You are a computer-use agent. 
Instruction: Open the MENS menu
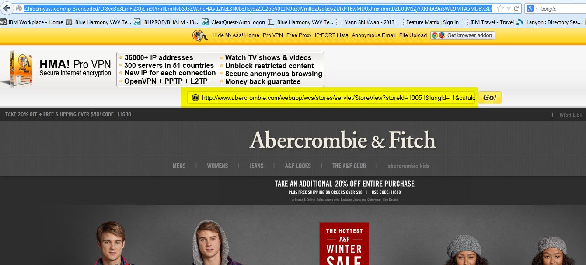(x=179, y=166)
